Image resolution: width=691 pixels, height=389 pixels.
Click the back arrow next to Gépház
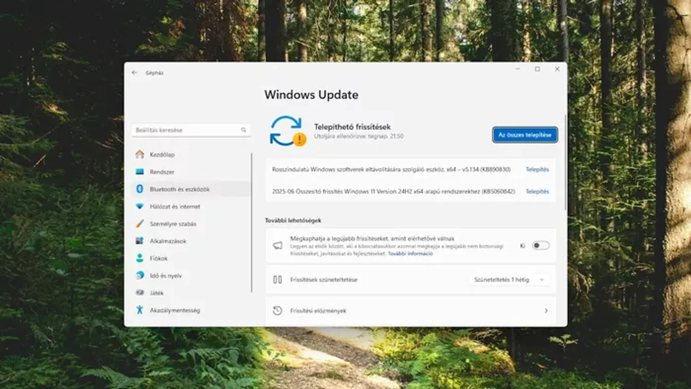point(134,73)
